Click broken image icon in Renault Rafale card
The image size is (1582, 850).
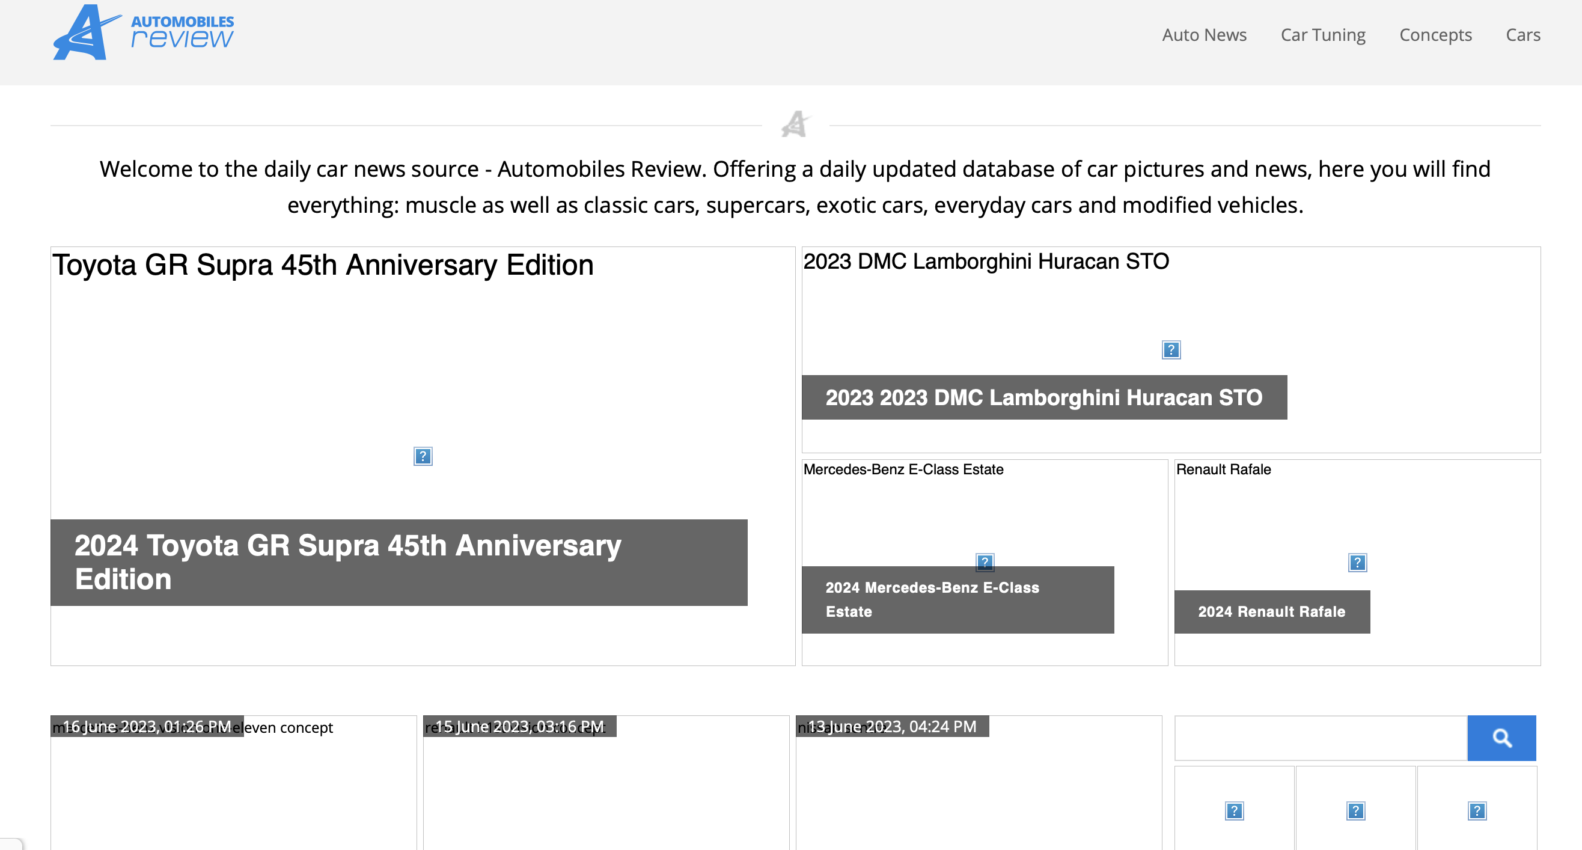1357,563
